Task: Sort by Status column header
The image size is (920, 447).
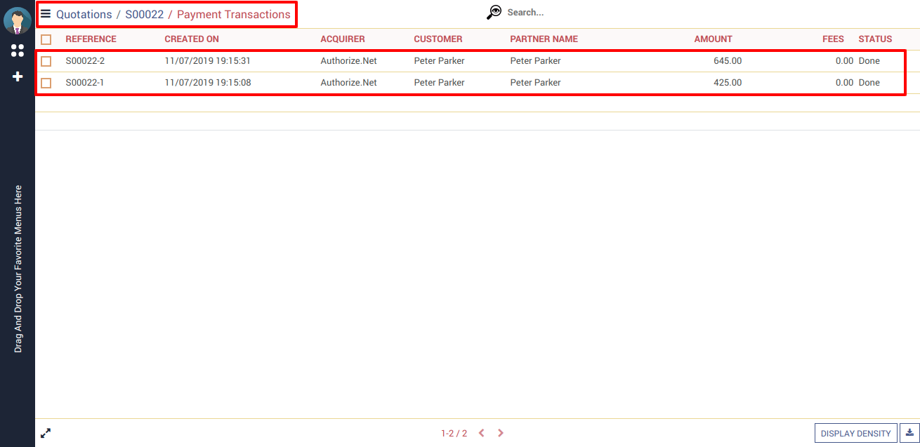Action: pyautogui.click(x=874, y=39)
